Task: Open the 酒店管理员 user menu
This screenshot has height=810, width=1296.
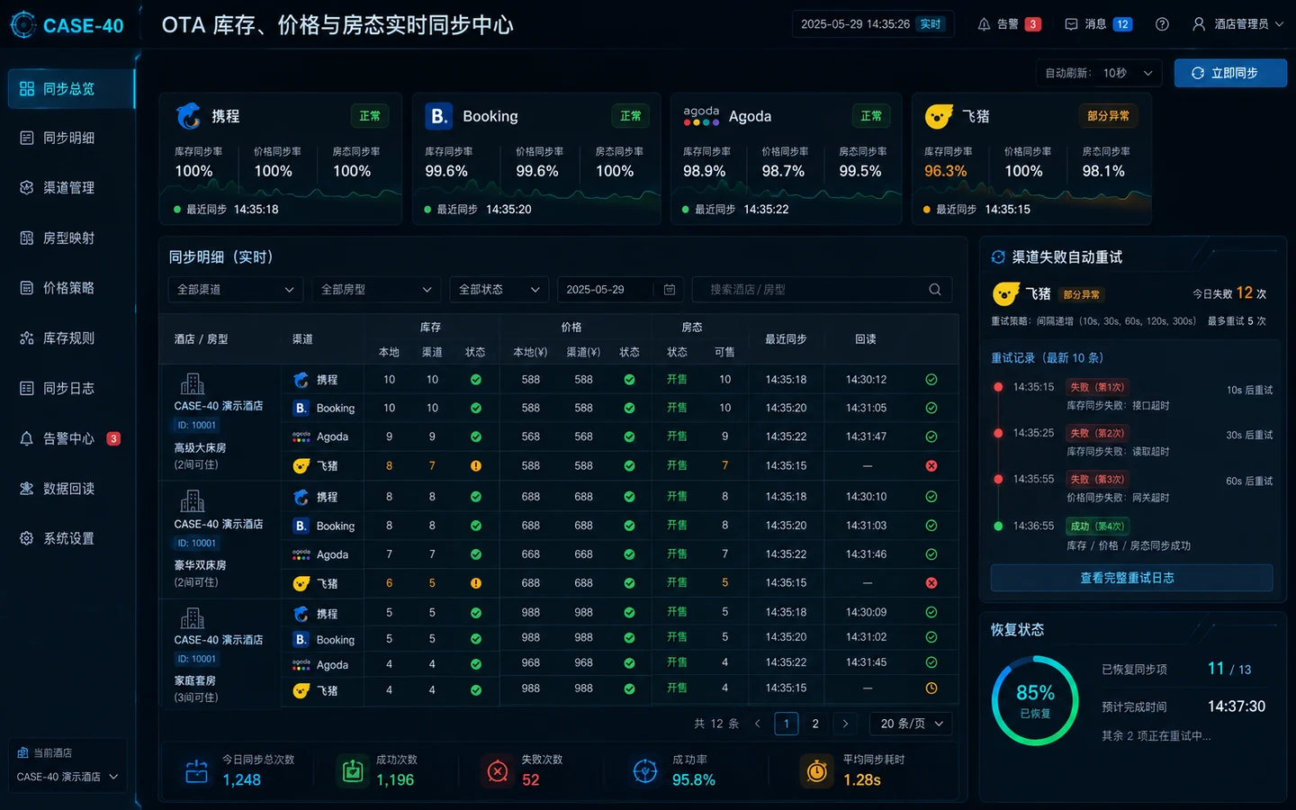Action: pos(1239,24)
